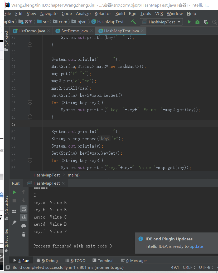This screenshot has height=273, width=218.
Task: Open the Help menu
Action: (191, 14)
